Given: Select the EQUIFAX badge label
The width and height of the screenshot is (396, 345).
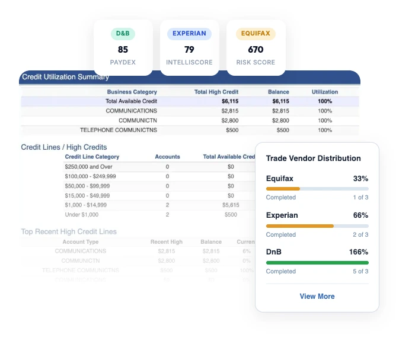Looking at the screenshot, I should [x=256, y=34].
